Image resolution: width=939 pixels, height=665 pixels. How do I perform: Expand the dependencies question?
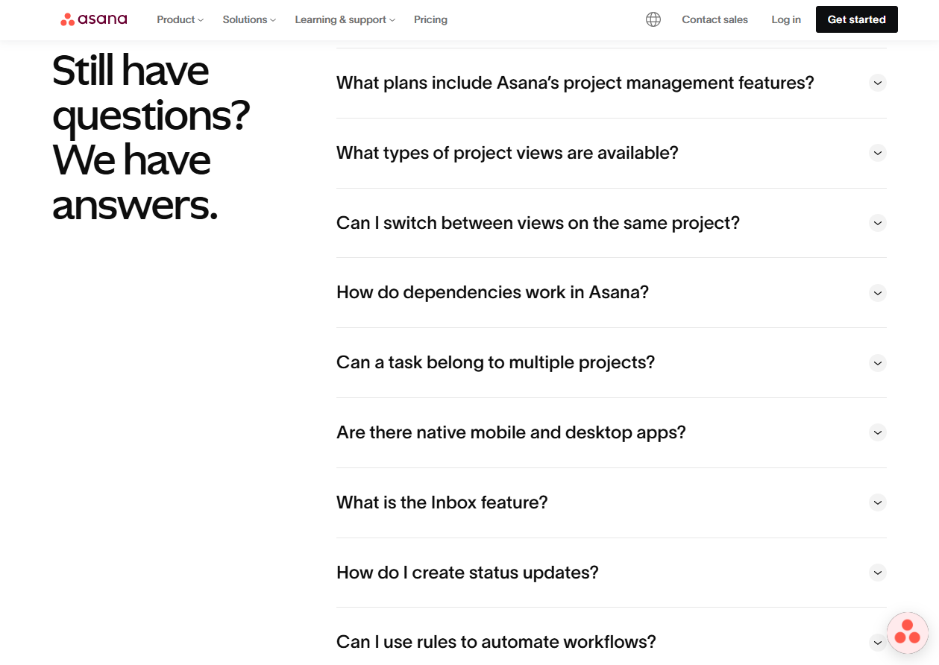click(877, 293)
